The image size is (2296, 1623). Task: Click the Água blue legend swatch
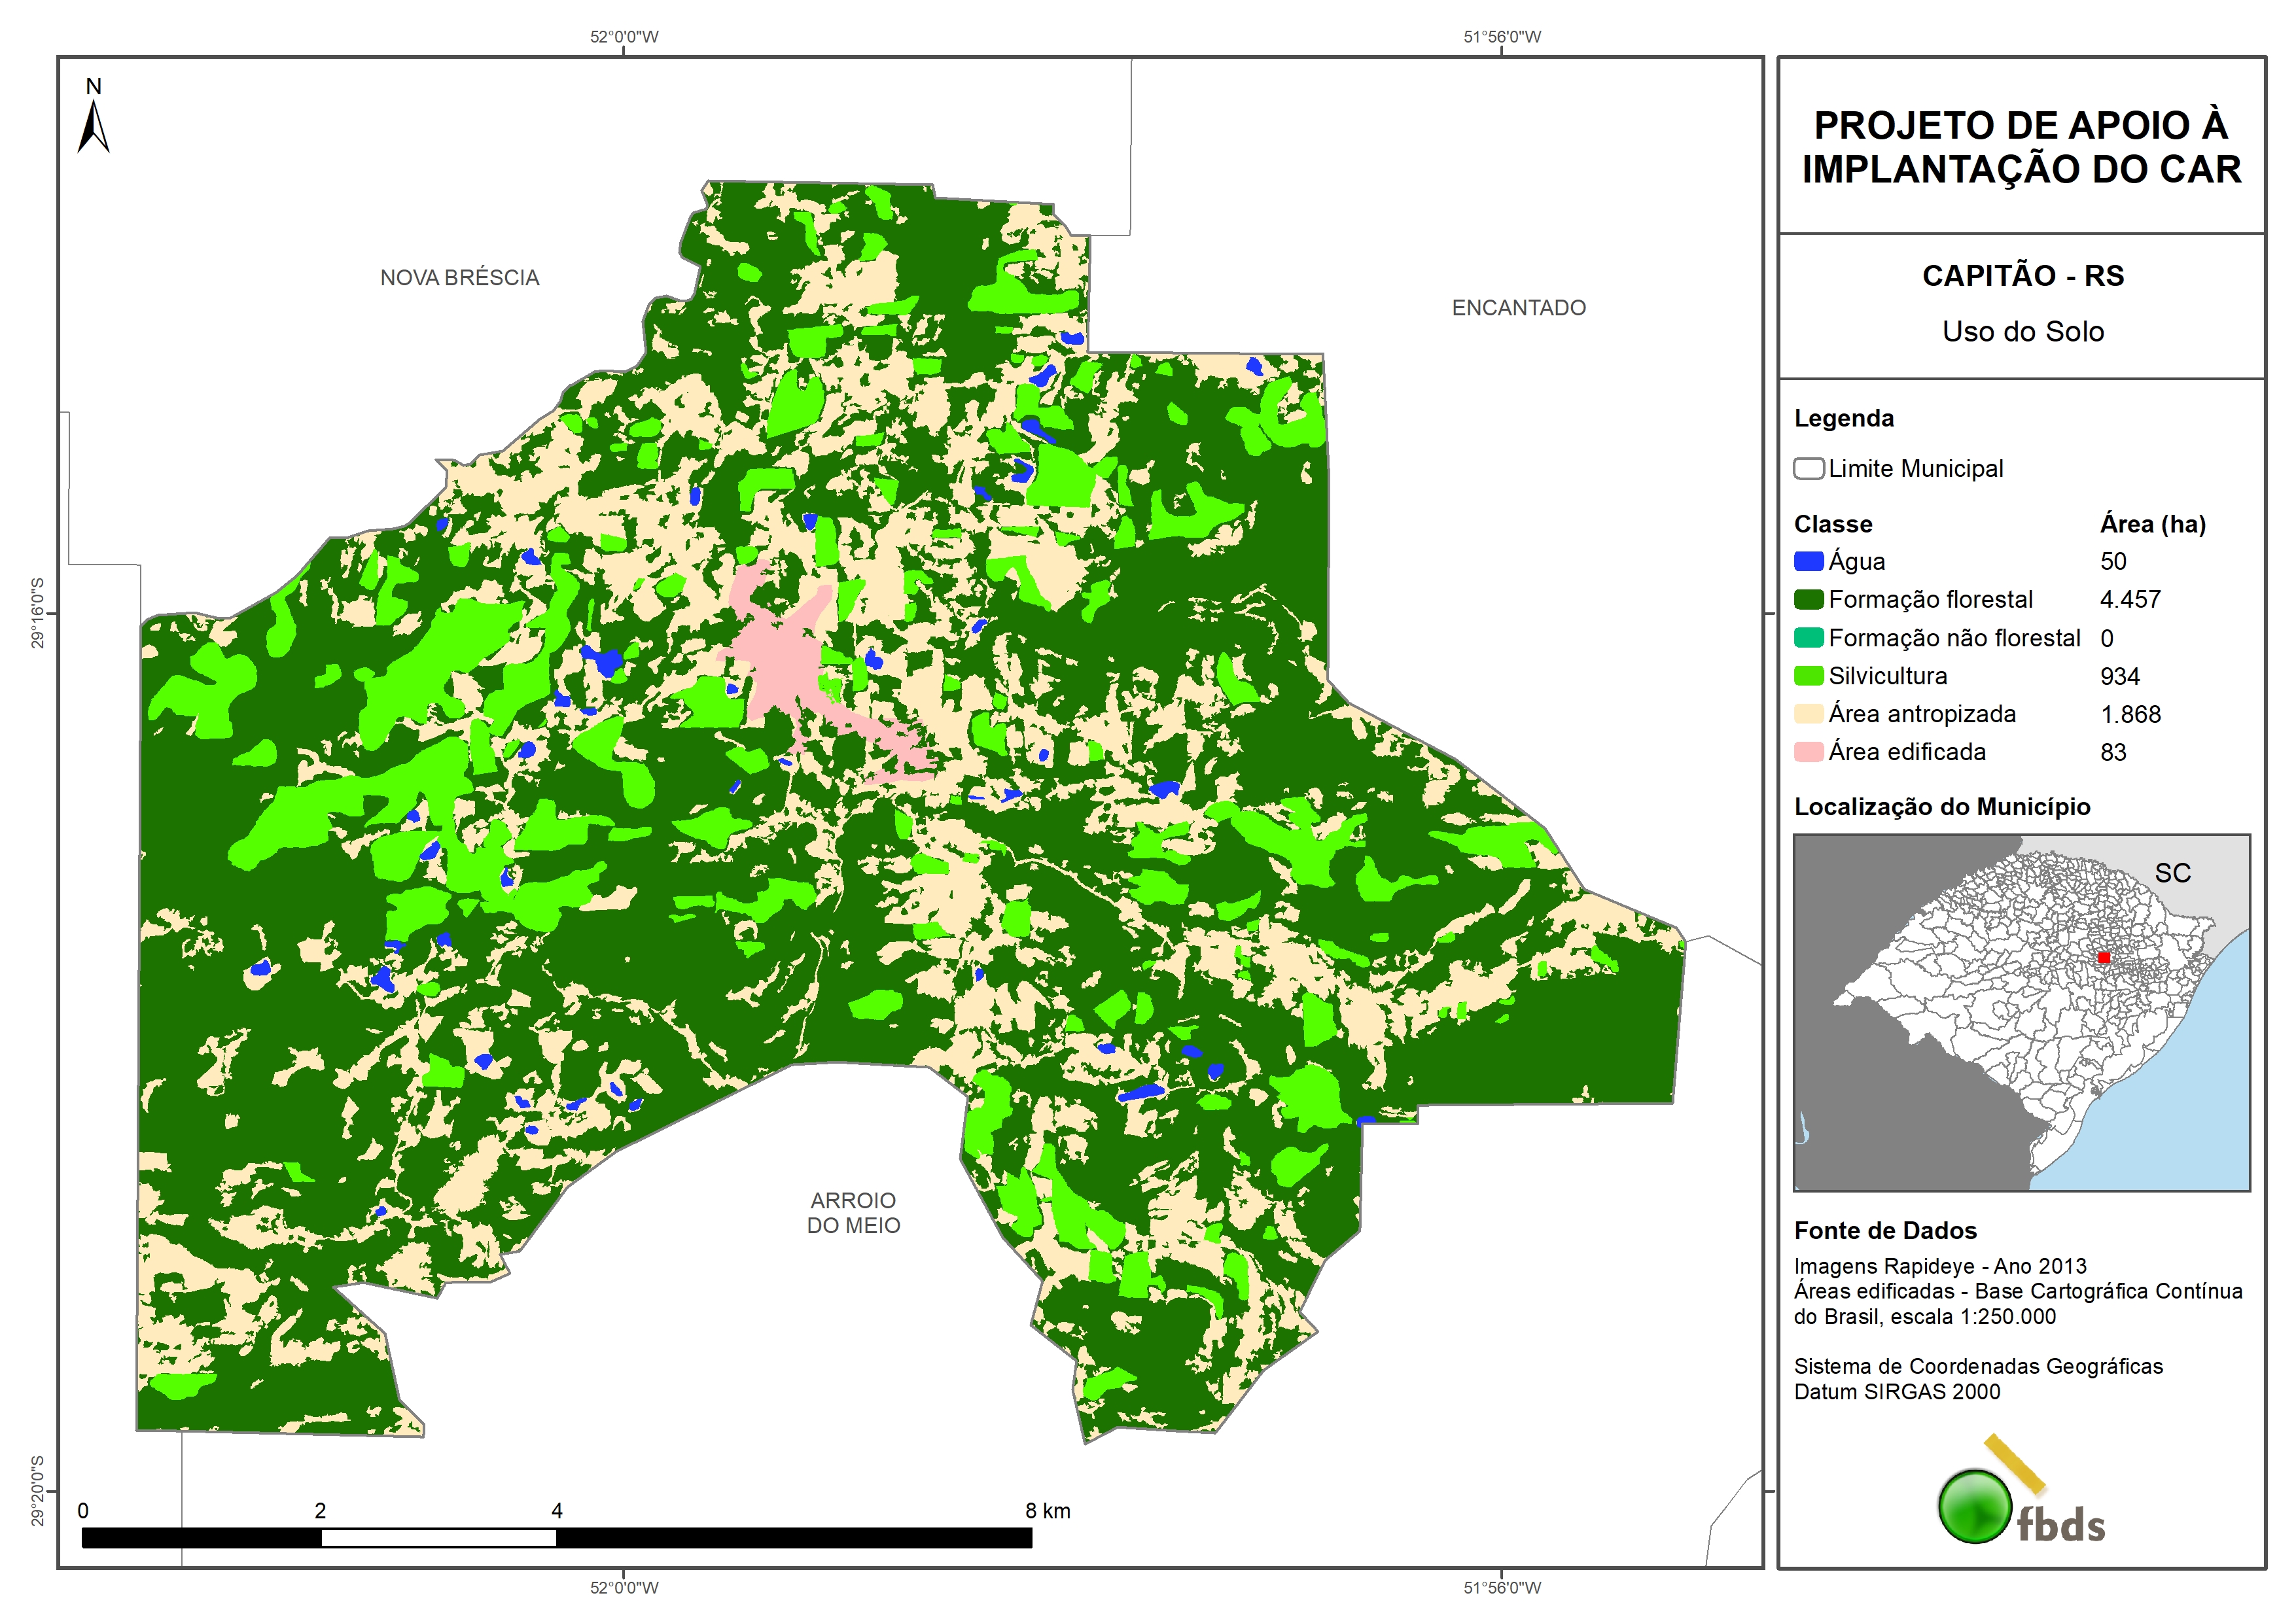(x=1808, y=562)
